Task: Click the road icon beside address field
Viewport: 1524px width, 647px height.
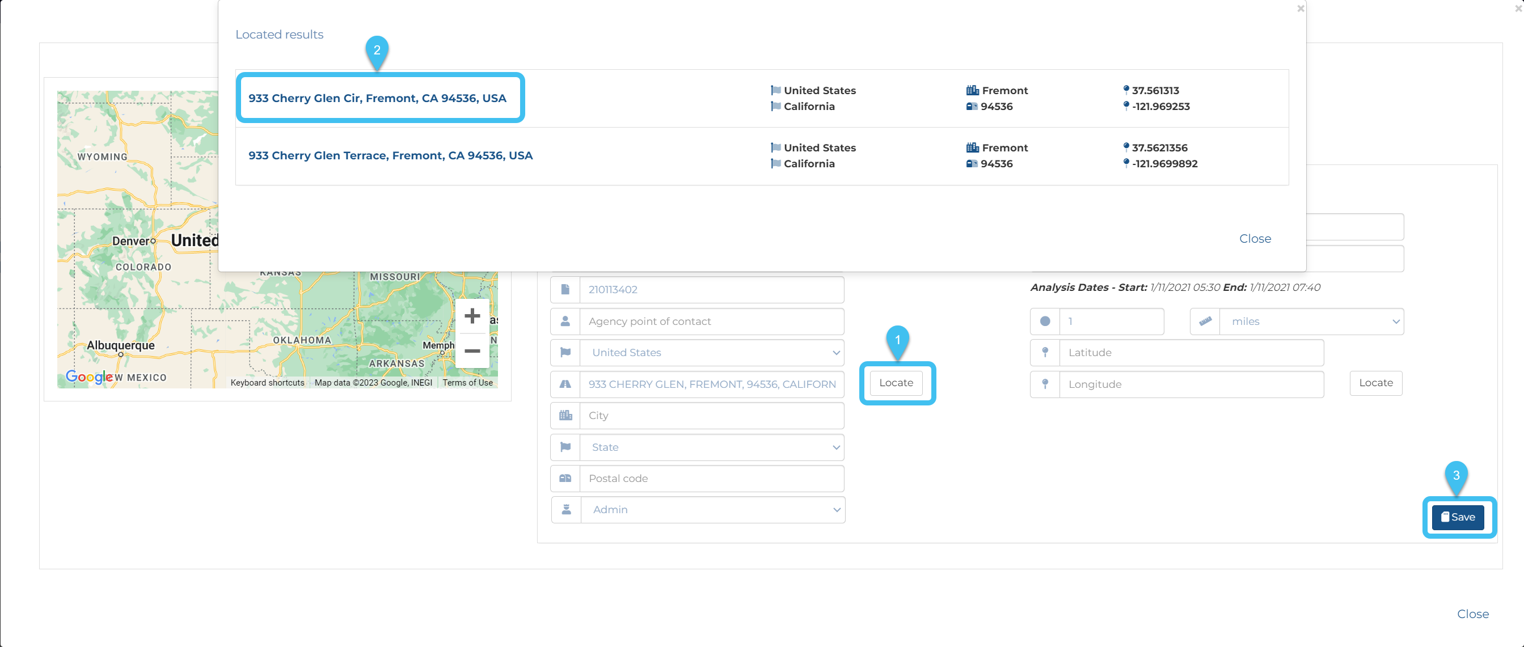Action: (x=565, y=384)
